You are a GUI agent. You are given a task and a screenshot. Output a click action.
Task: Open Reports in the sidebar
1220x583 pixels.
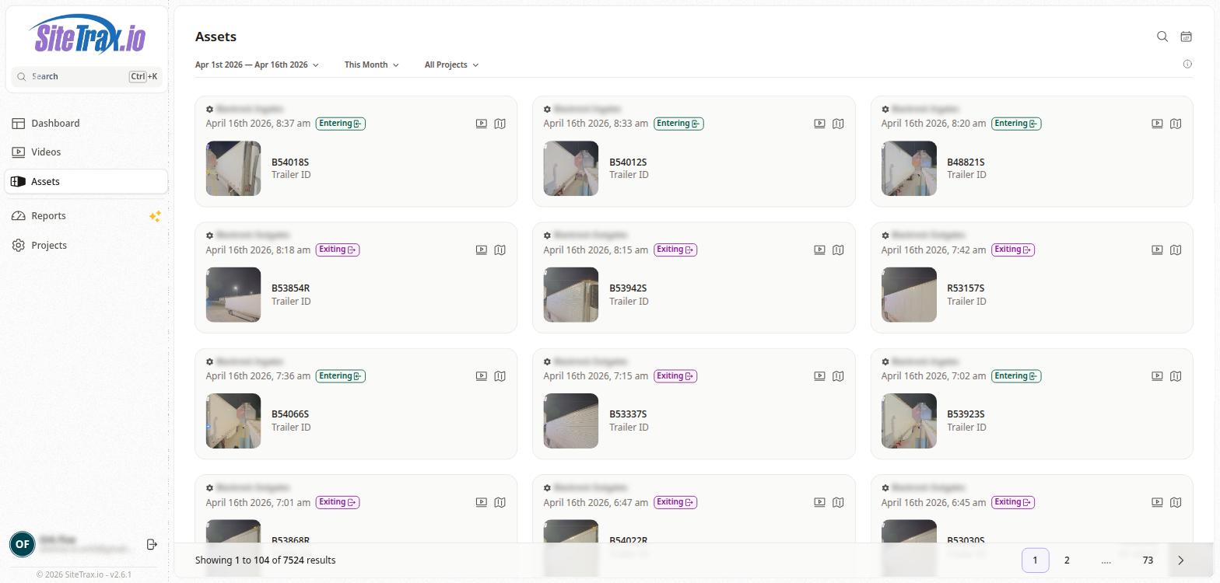(86, 216)
